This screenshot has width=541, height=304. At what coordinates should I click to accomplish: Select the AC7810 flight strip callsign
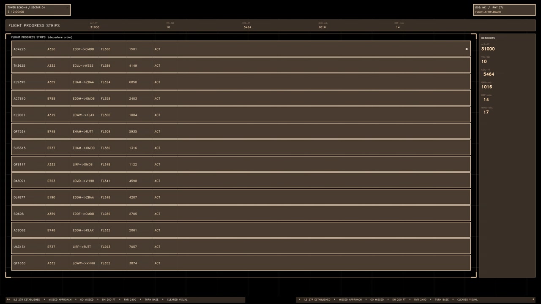(x=19, y=99)
